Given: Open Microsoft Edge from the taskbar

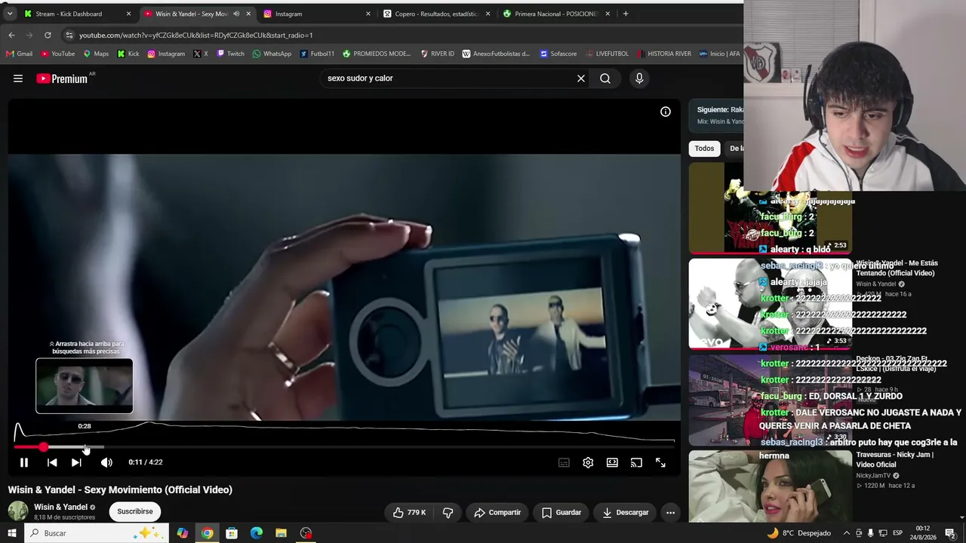Looking at the screenshot, I should [x=257, y=533].
